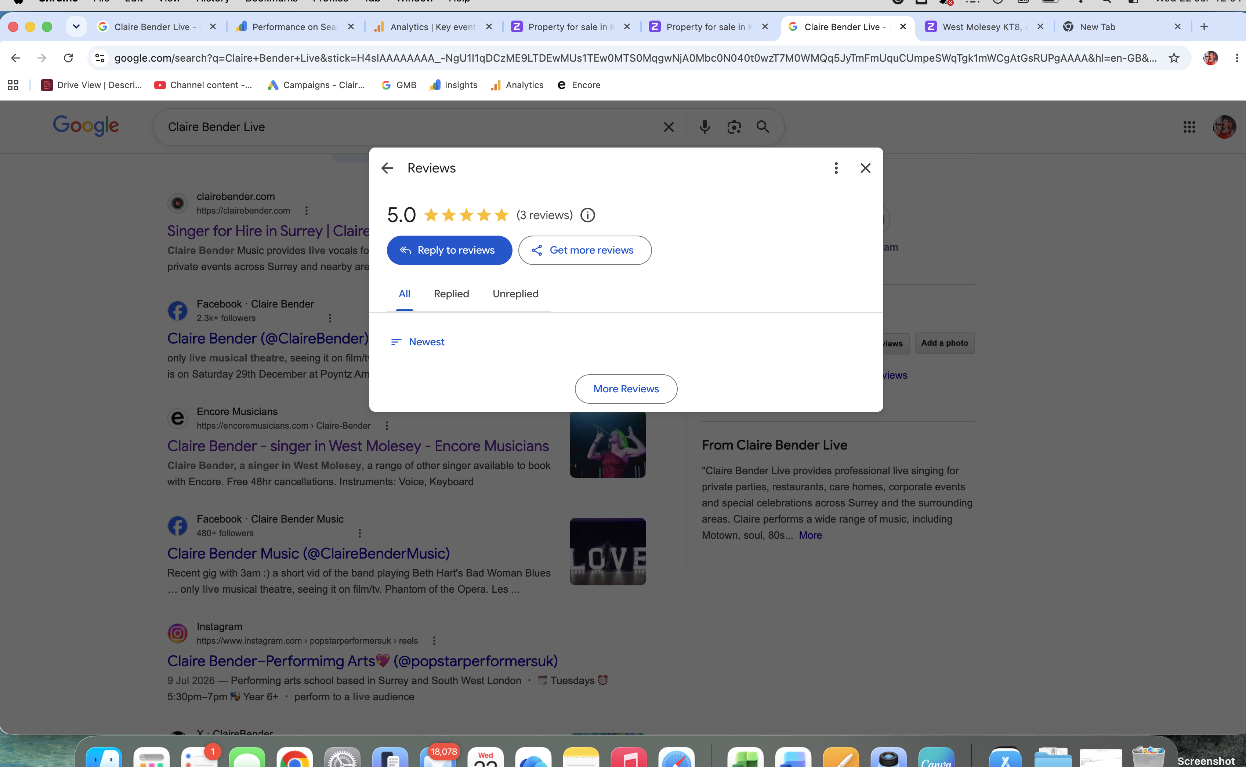Screen dimensions: 1246x767
Task: Open options for Instagram result
Action: point(434,641)
